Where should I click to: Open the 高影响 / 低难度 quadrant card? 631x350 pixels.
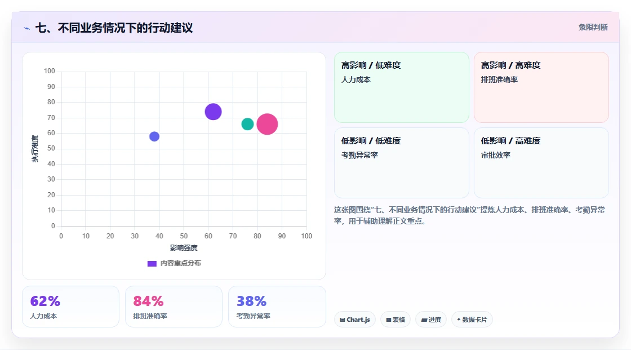click(x=402, y=87)
